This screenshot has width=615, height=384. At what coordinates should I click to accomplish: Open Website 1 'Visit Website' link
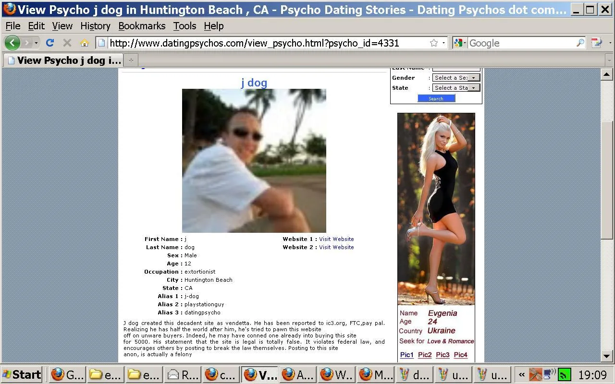pyautogui.click(x=336, y=239)
